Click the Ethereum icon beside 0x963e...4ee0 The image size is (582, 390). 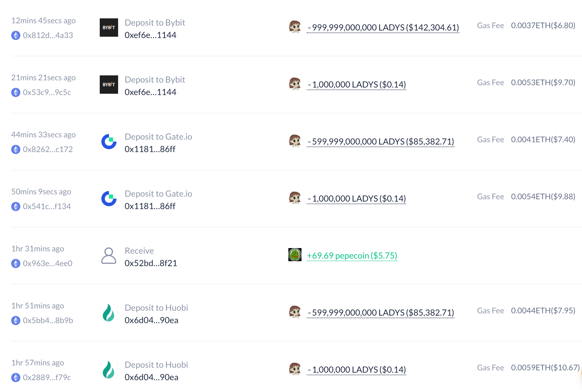click(x=16, y=263)
